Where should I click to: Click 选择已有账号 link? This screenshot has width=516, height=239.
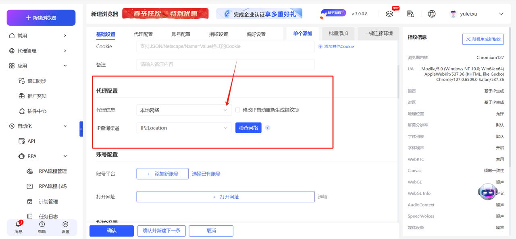(206, 173)
